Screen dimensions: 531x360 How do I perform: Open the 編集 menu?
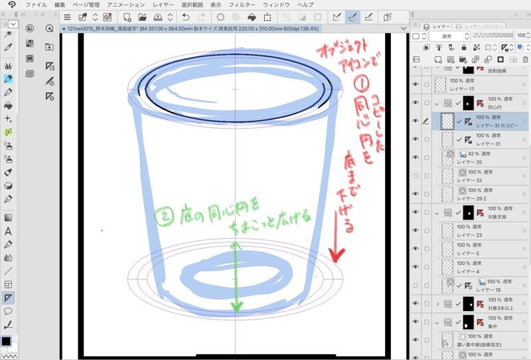60,5
